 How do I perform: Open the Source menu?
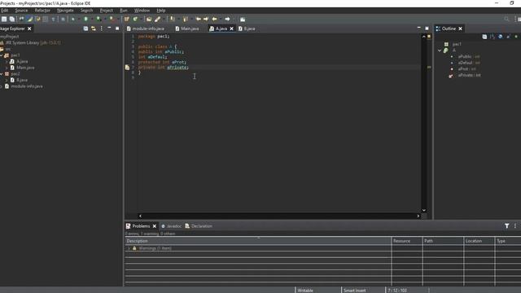pyautogui.click(x=21, y=11)
